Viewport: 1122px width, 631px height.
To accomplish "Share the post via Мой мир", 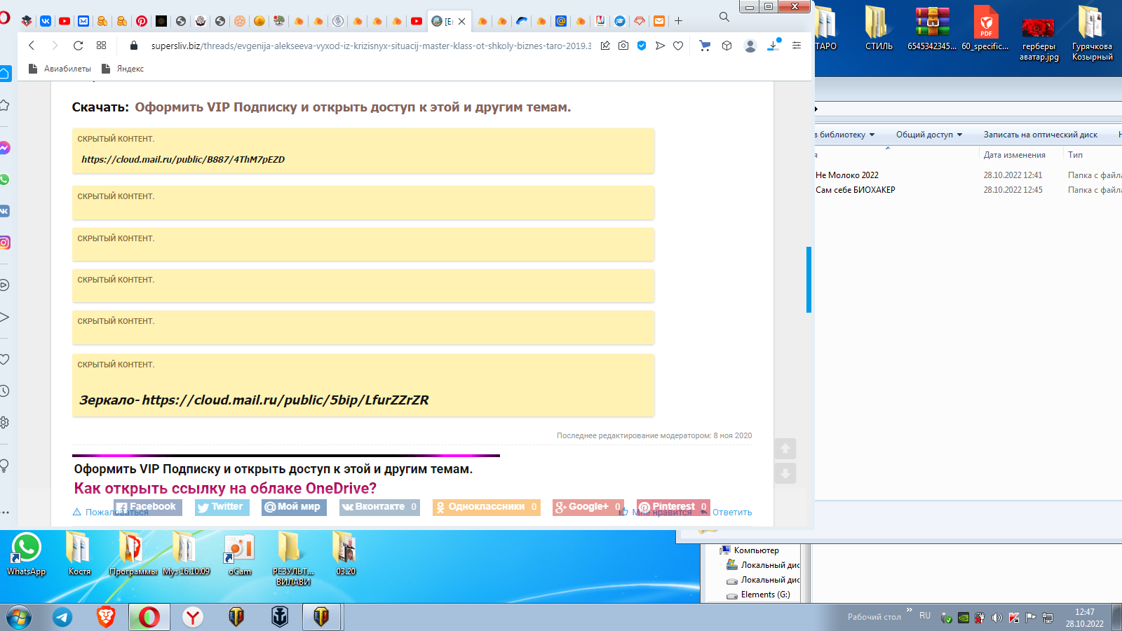I will 294,507.
